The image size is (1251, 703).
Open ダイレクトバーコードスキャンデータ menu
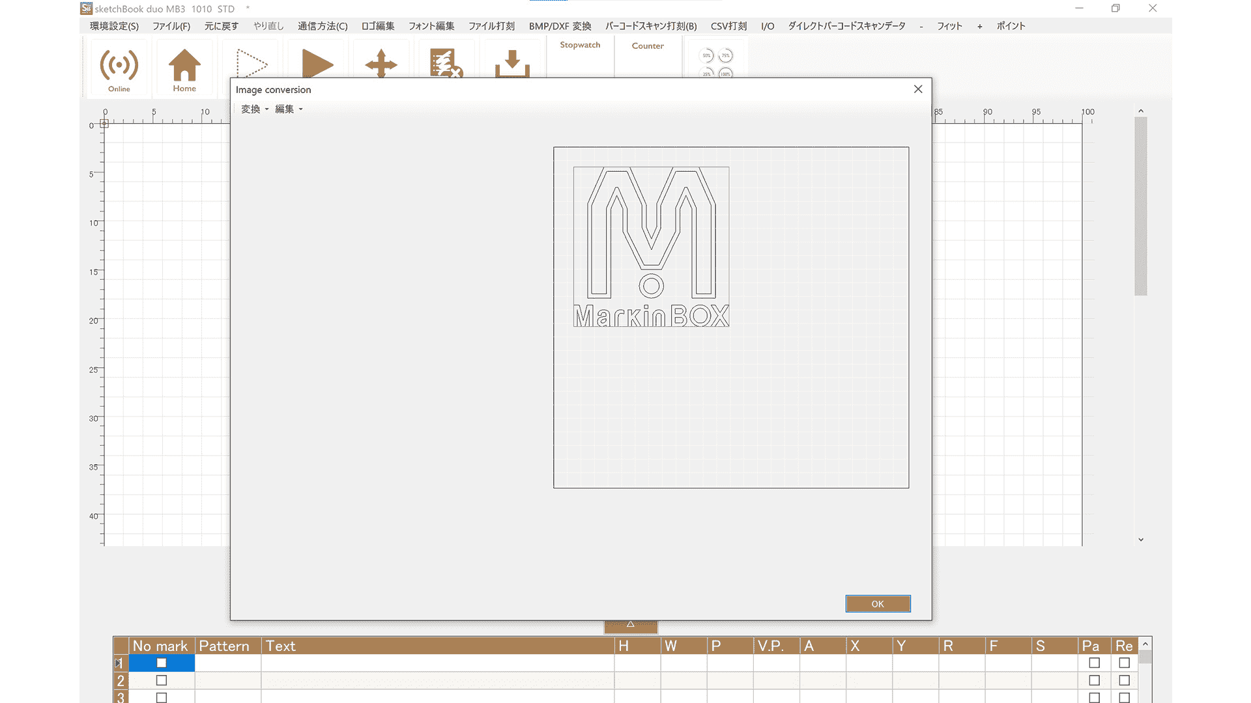pyautogui.click(x=846, y=26)
